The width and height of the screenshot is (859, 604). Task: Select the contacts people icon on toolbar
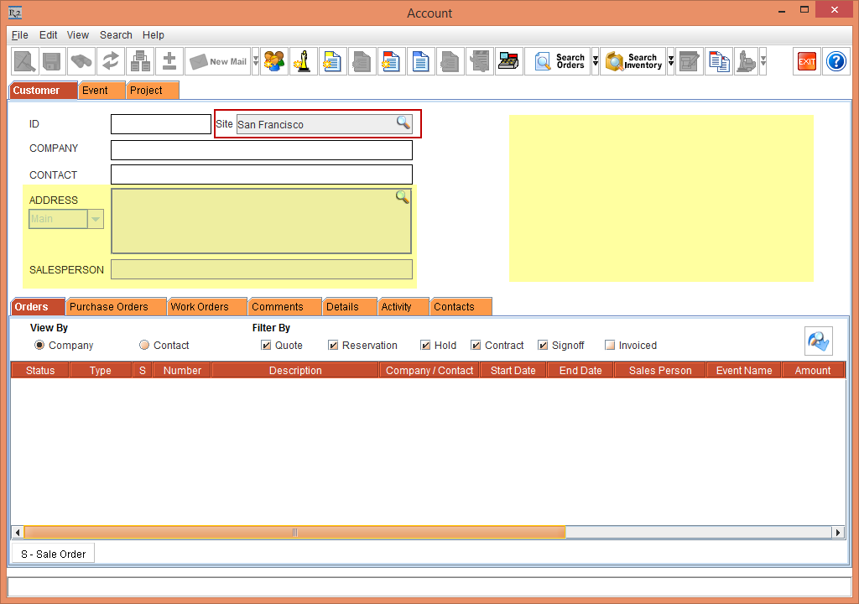pos(273,61)
